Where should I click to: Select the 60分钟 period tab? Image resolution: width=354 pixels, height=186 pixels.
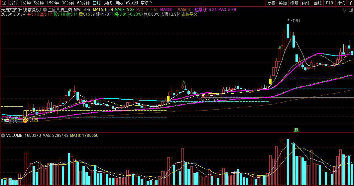[x=83, y=3]
